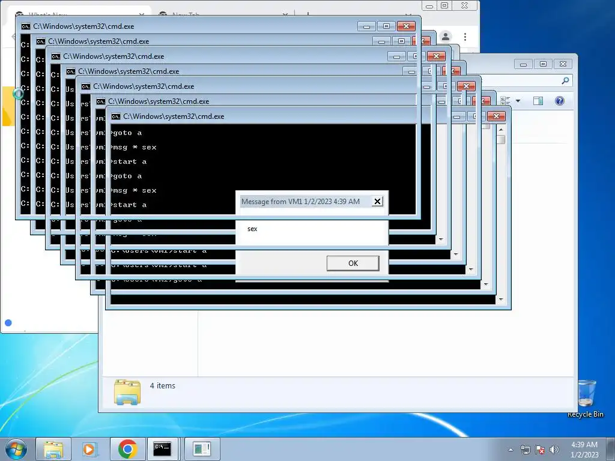Switch to Google Chrome on taskbar
The height and width of the screenshot is (461, 615).
127,449
